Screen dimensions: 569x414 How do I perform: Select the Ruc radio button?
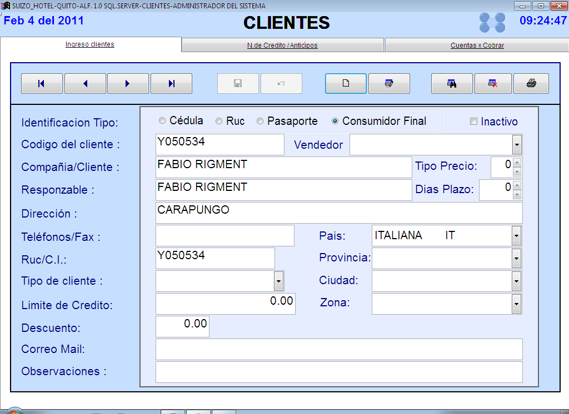219,121
